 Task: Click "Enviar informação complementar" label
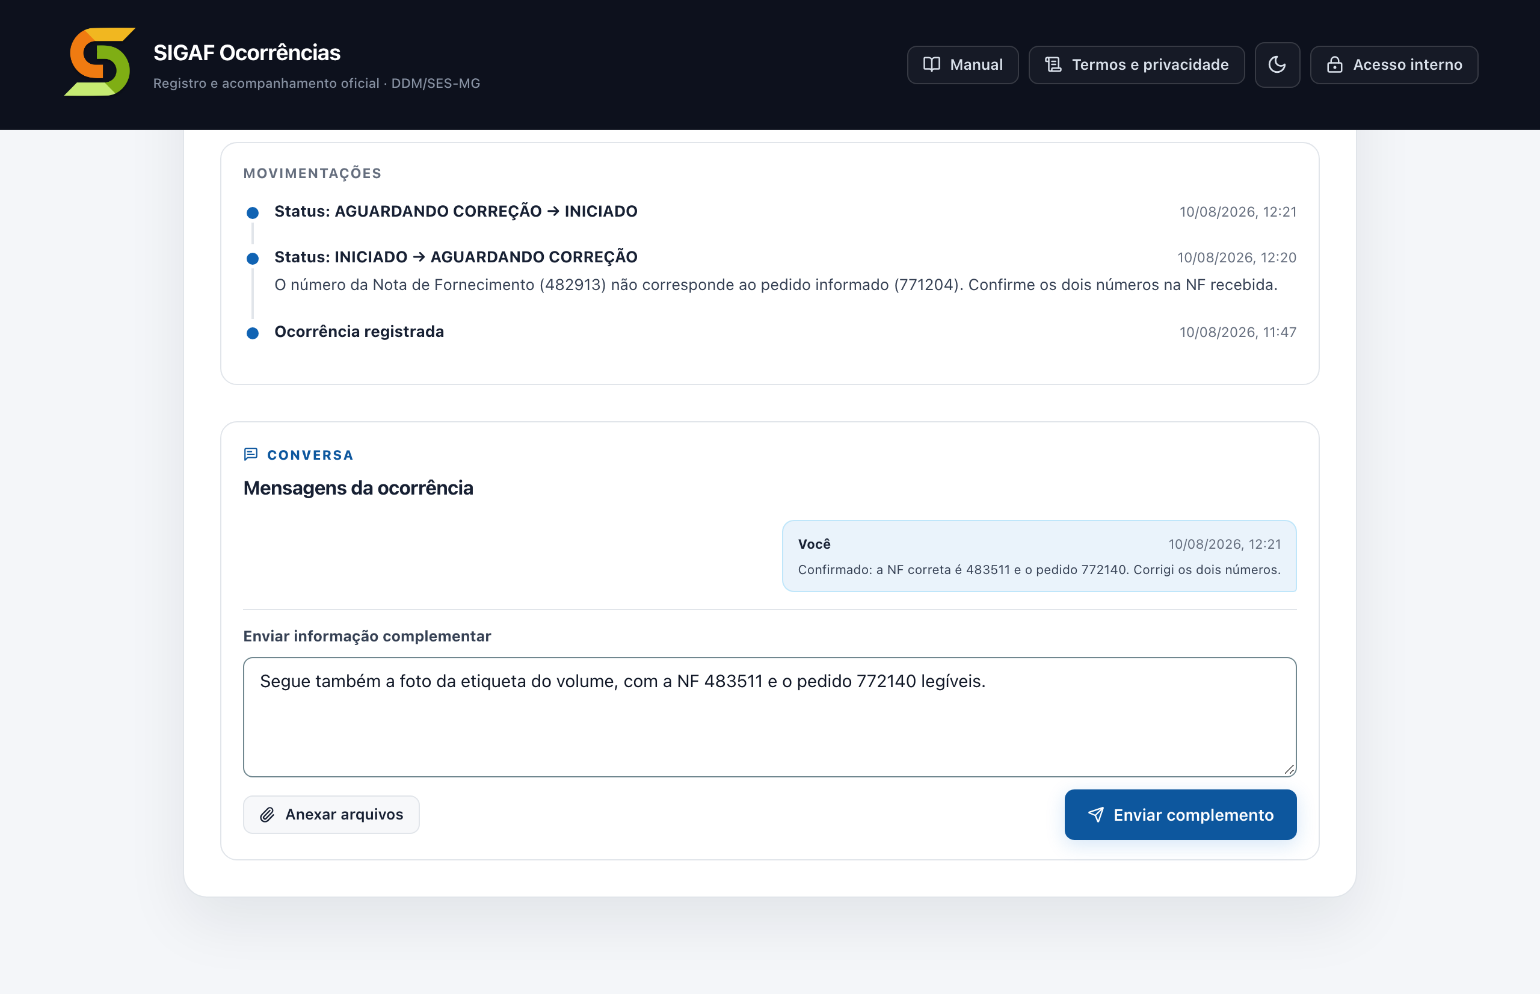coord(367,636)
